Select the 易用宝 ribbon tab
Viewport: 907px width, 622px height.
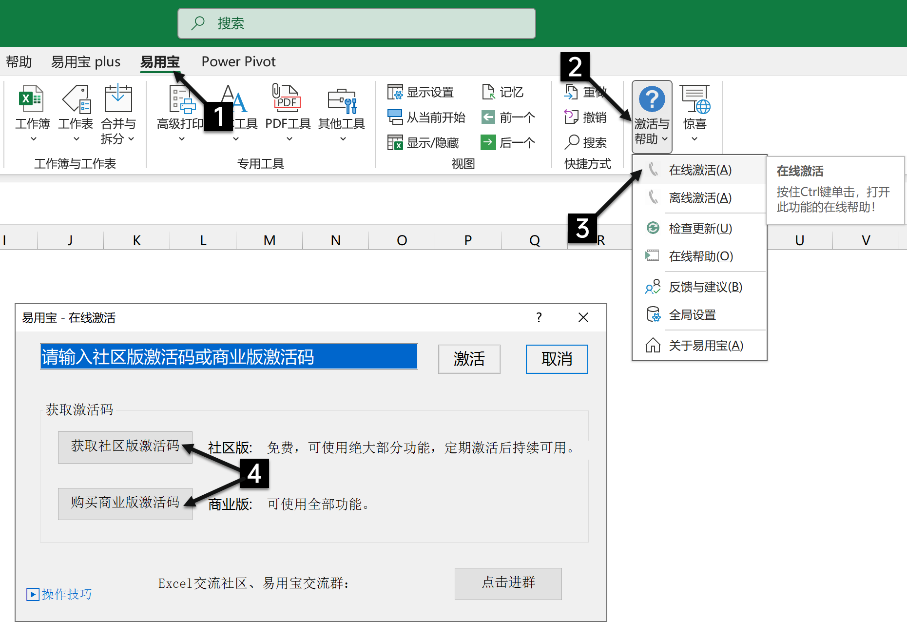tap(160, 61)
